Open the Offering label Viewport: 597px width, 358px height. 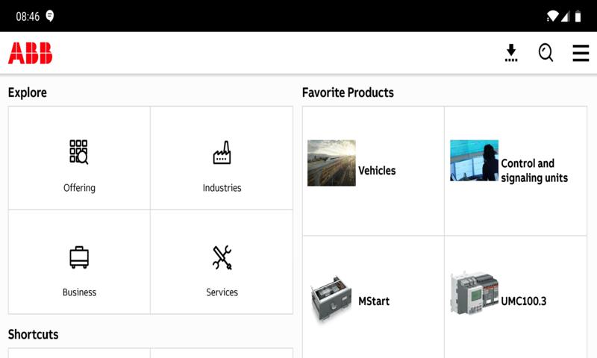(x=79, y=188)
